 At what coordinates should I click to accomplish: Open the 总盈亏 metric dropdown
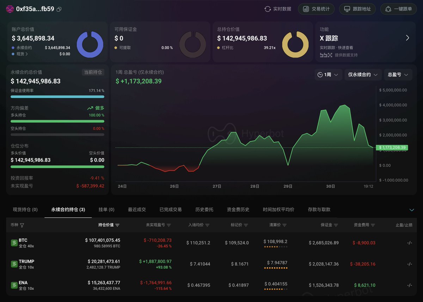[398, 75]
